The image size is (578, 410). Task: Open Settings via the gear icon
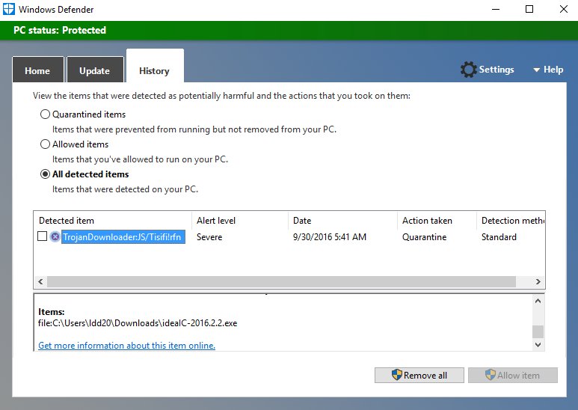(x=468, y=70)
